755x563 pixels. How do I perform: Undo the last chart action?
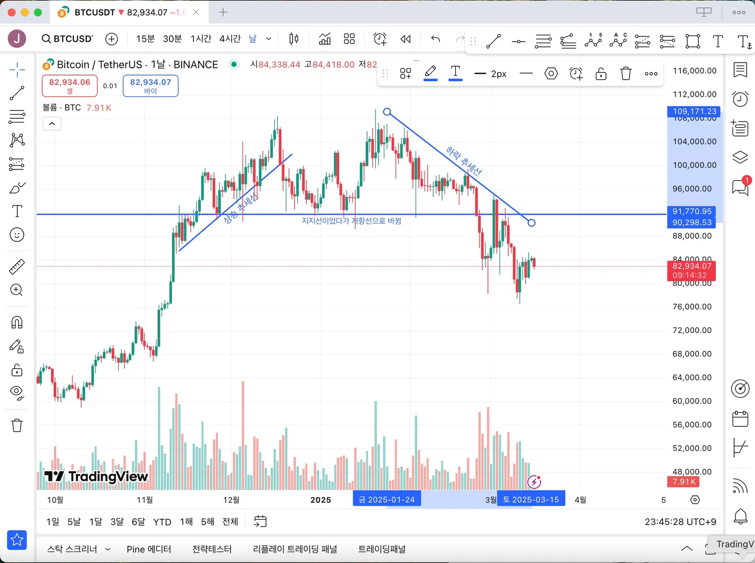pos(435,39)
